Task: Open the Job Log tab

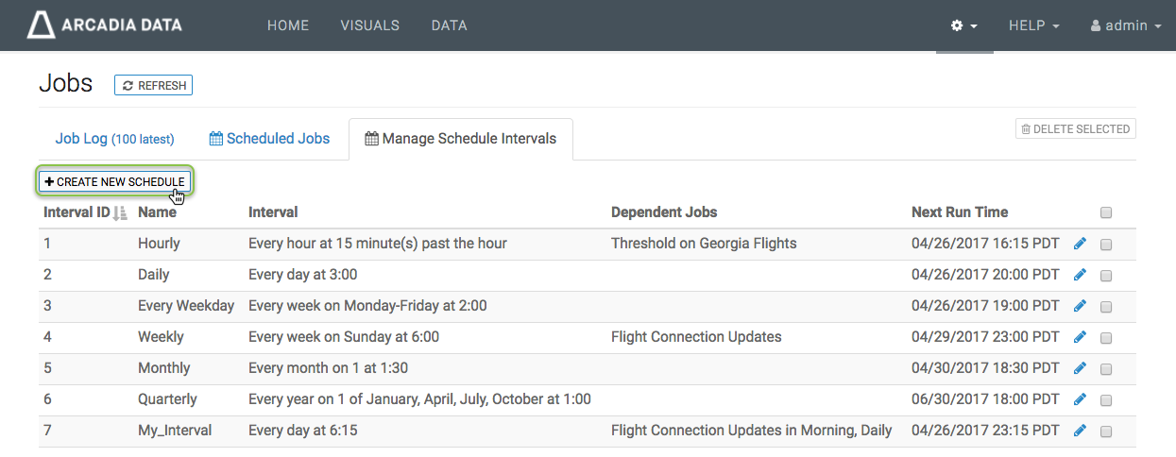Action: coord(114,139)
